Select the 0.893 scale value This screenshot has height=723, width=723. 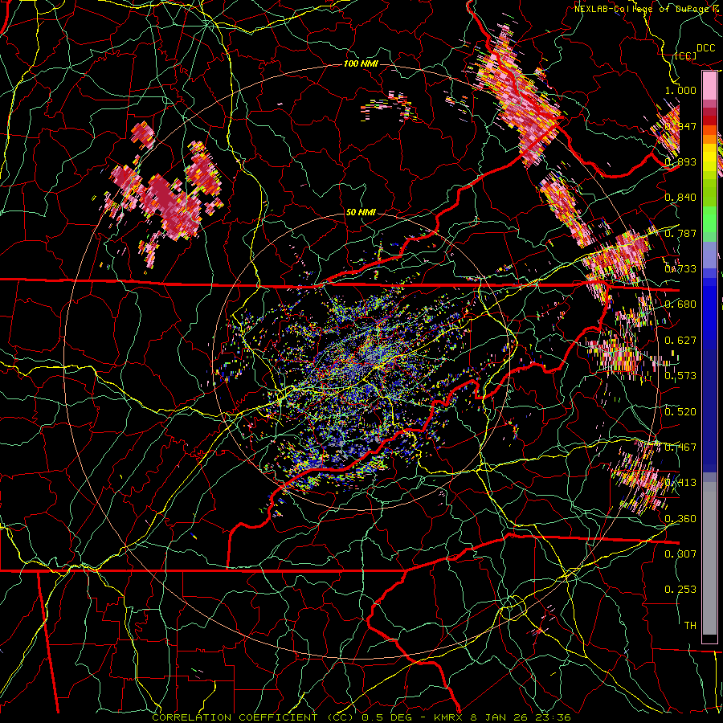coord(680,161)
